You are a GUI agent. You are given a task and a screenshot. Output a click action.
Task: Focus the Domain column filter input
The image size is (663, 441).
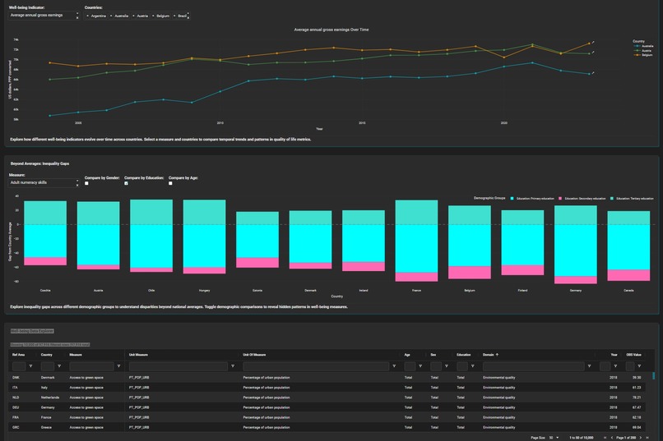pyautogui.click(x=534, y=366)
